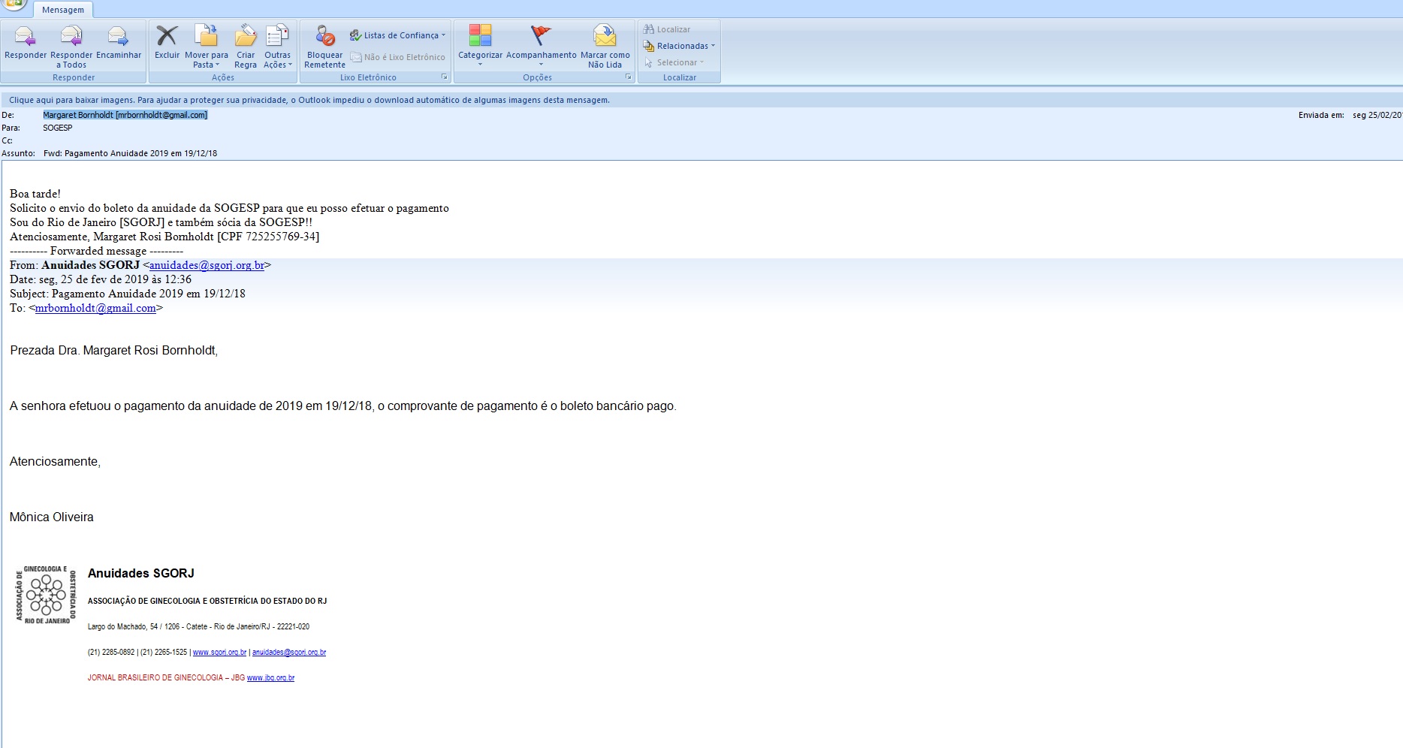The image size is (1403, 748).
Task: Click the mrbornholdt@gmail.com recipient link
Action: (95, 308)
